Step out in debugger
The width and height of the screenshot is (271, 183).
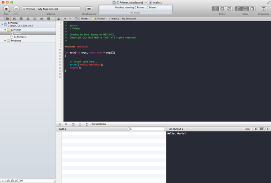87,124
